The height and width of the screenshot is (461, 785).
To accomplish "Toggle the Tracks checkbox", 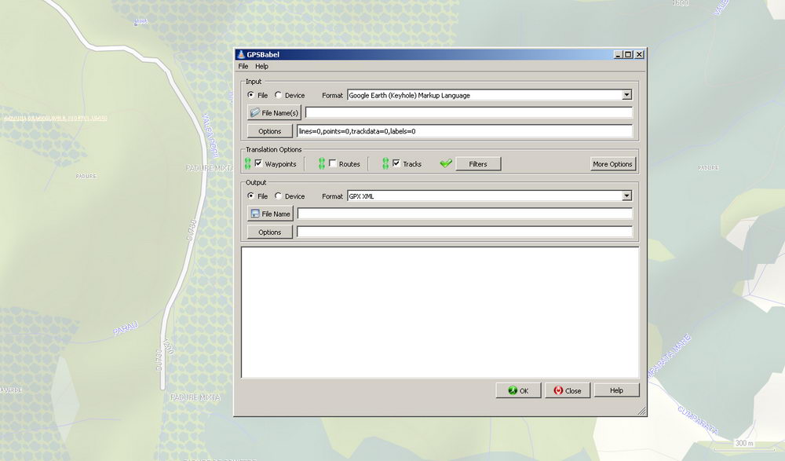I will point(396,163).
